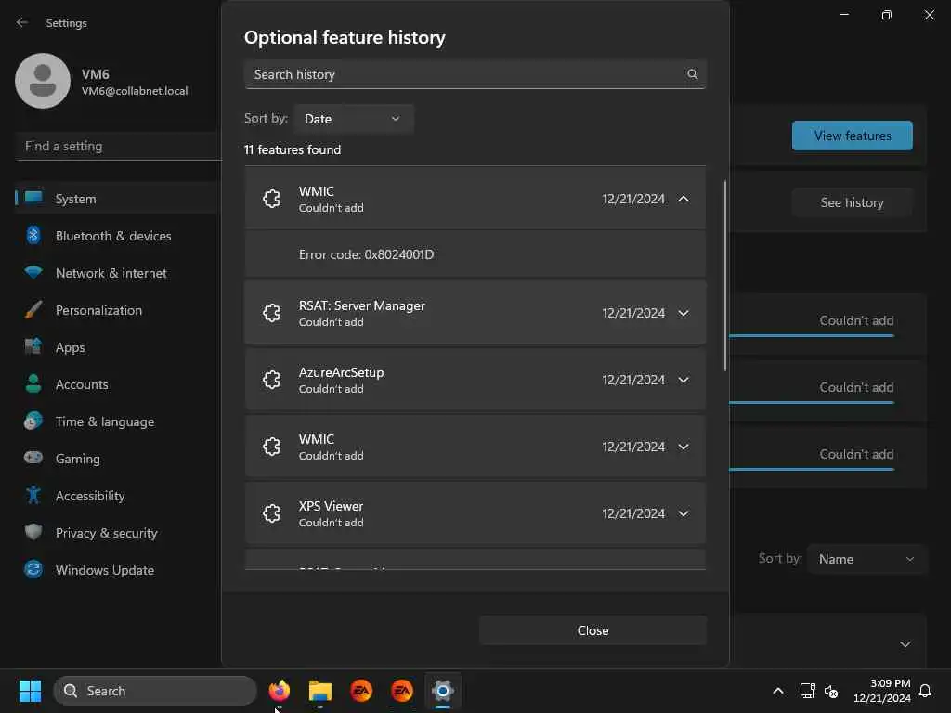Viewport: 951px width, 713px height.
Task: Click the Settings back arrow
Action: click(22, 22)
